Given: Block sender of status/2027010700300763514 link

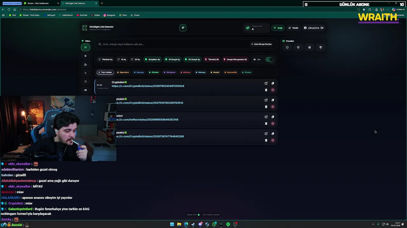Looking at the screenshot, I should click(272, 107).
